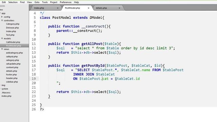
Task: Open content.php file
Action: (x=12, y=67)
